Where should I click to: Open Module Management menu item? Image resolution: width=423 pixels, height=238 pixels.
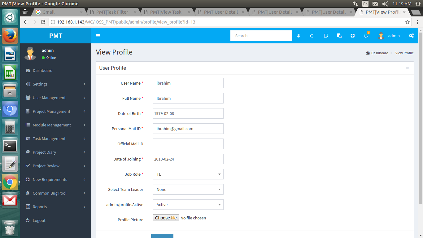coord(56,125)
